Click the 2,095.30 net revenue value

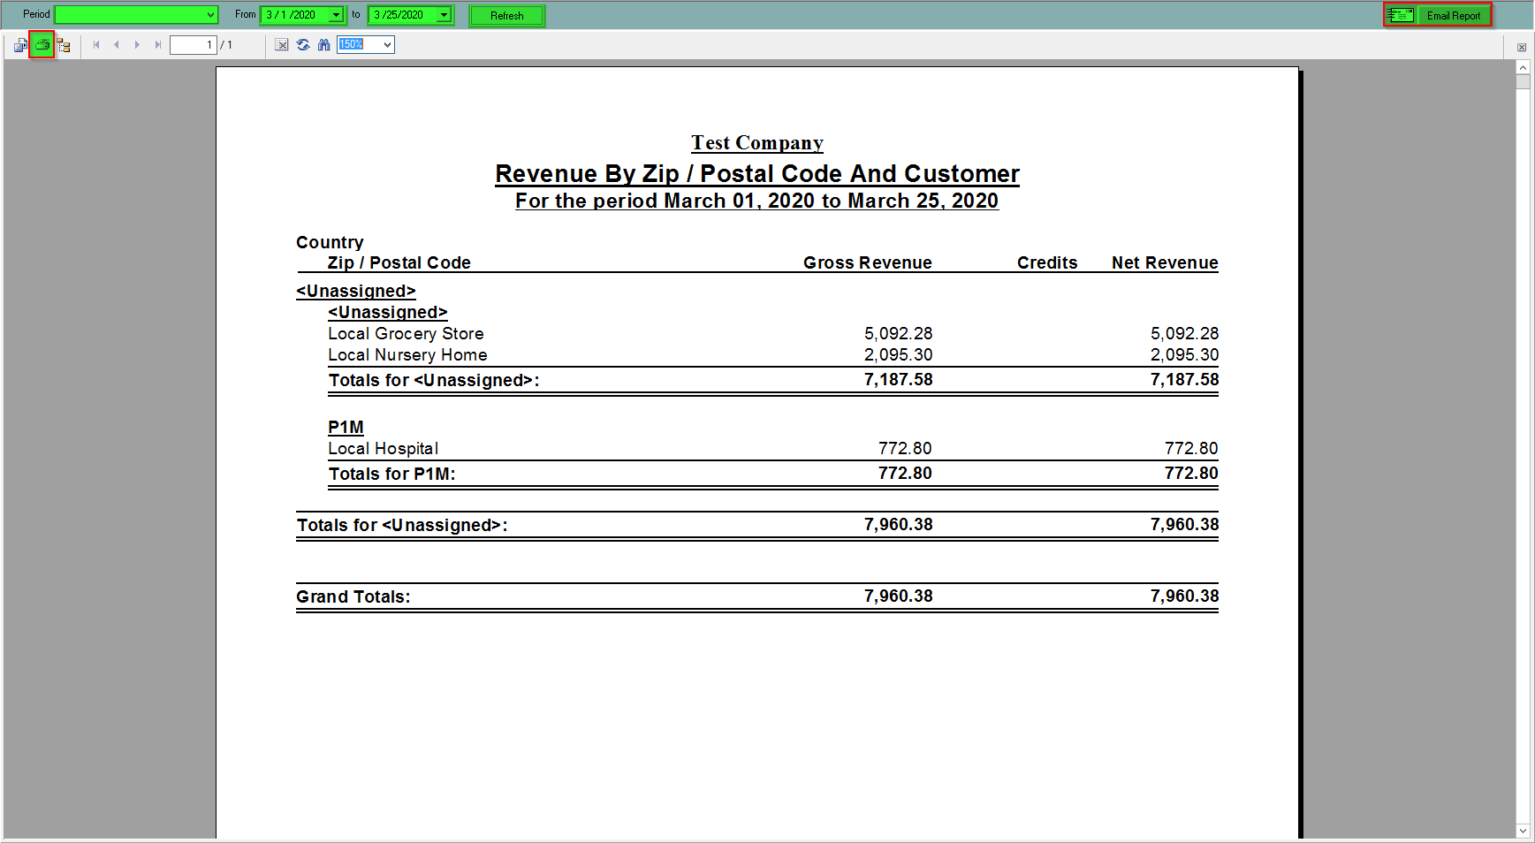pos(1184,355)
